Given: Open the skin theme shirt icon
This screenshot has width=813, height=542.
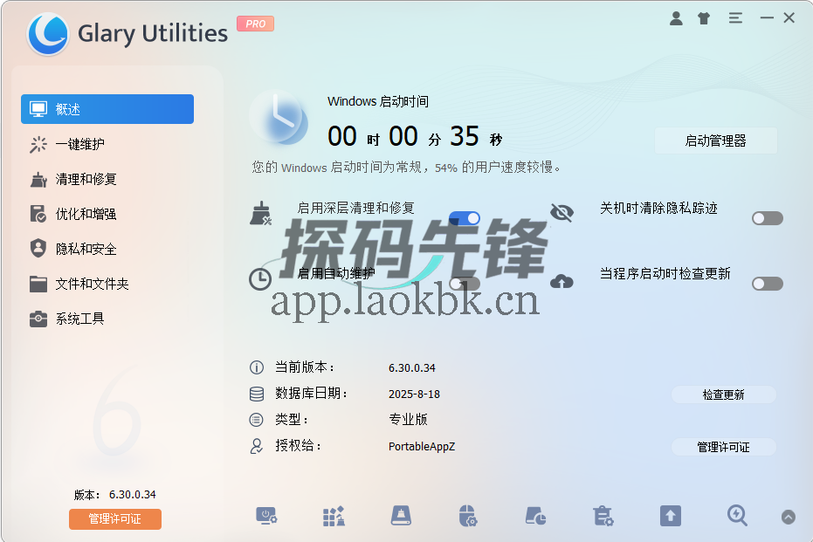Looking at the screenshot, I should pyautogui.click(x=704, y=18).
